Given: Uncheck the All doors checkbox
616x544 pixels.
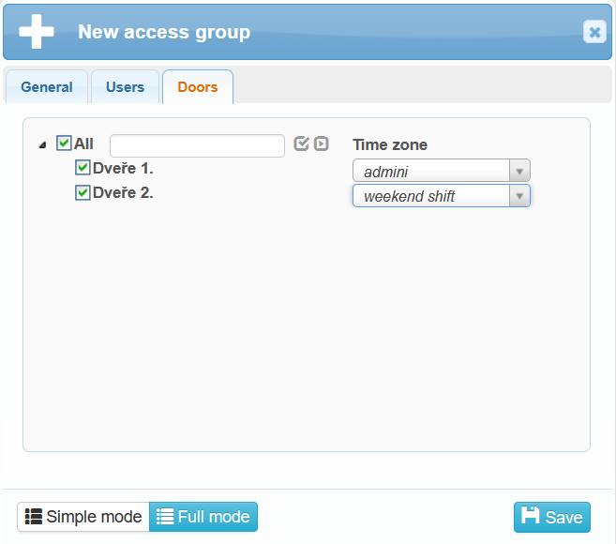Looking at the screenshot, I should pyautogui.click(x=64, y=144).
